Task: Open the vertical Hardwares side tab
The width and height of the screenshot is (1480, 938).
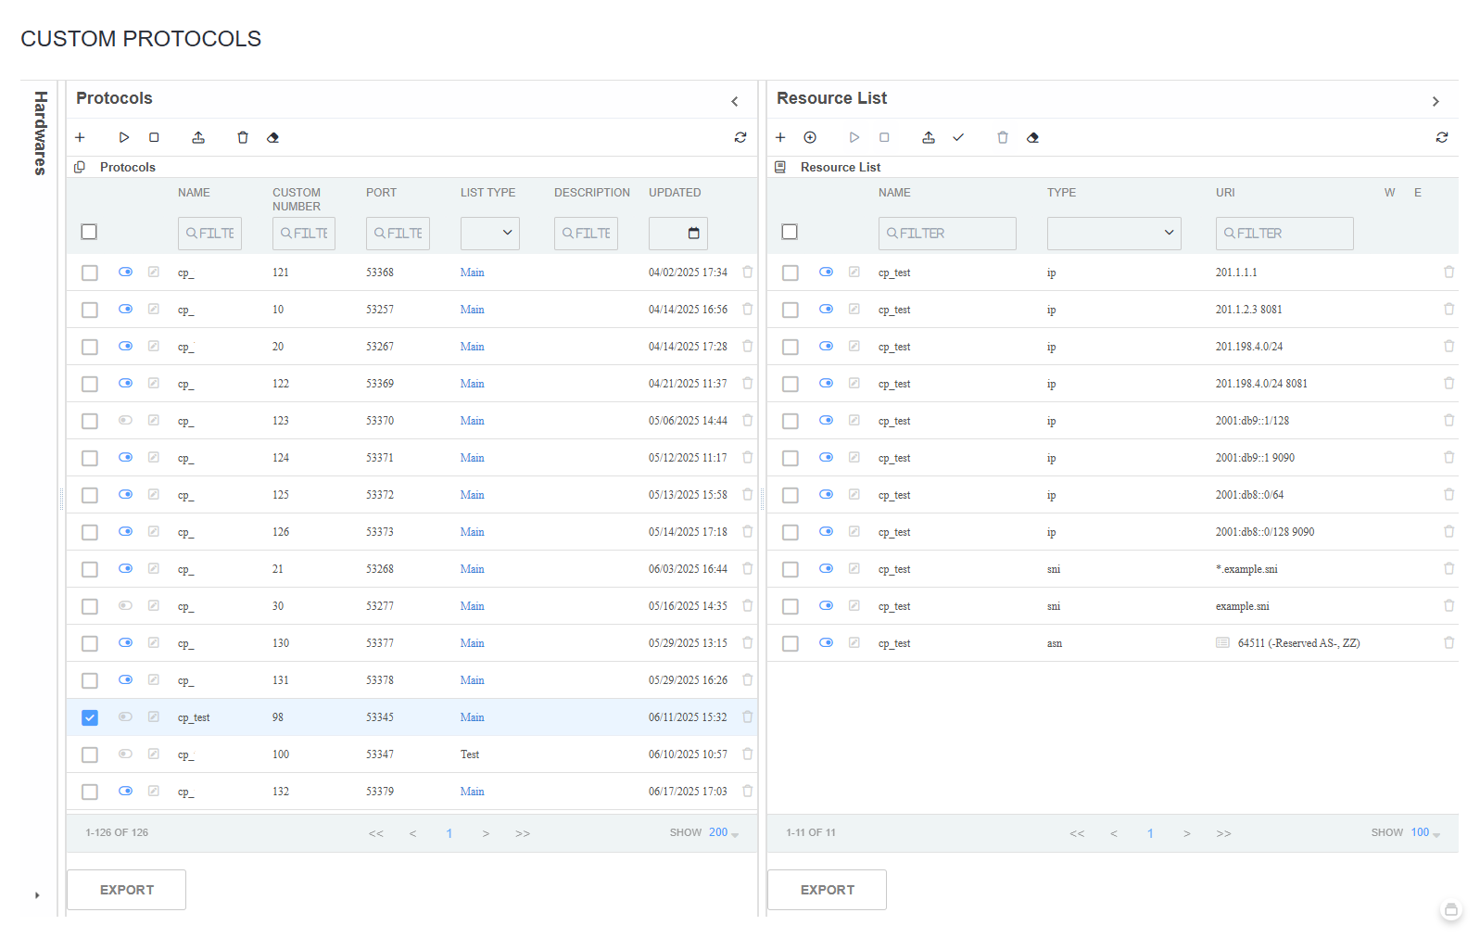Action: (40, 133)
